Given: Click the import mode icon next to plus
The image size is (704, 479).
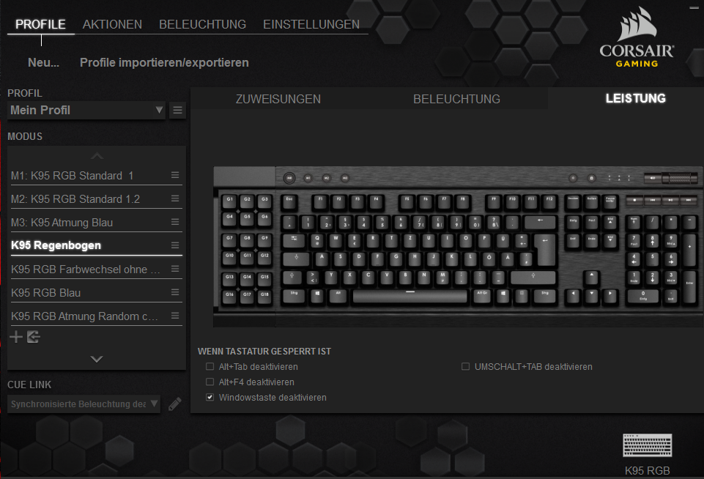Looking at the screenshot, I should pos(34,337).
